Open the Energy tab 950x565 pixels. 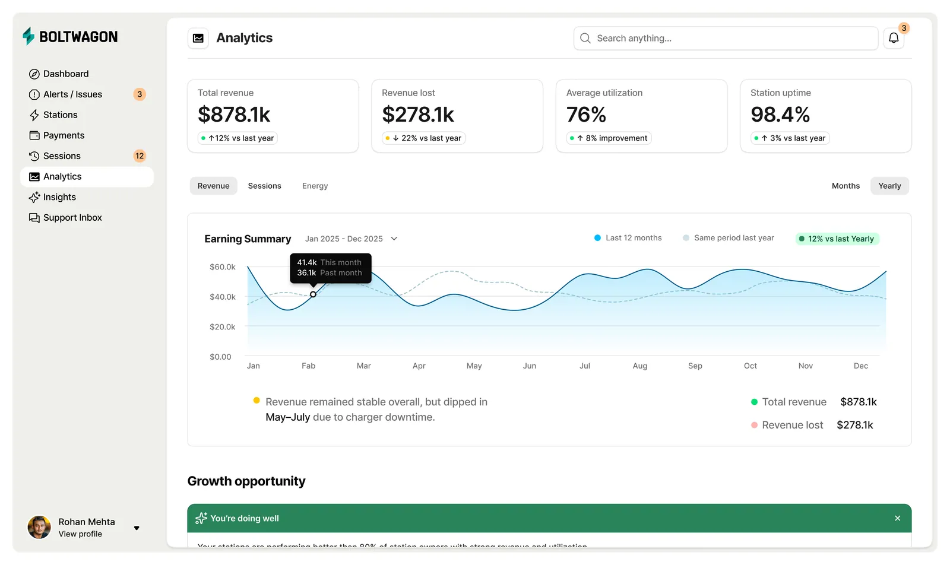click(x=315, y=186)
